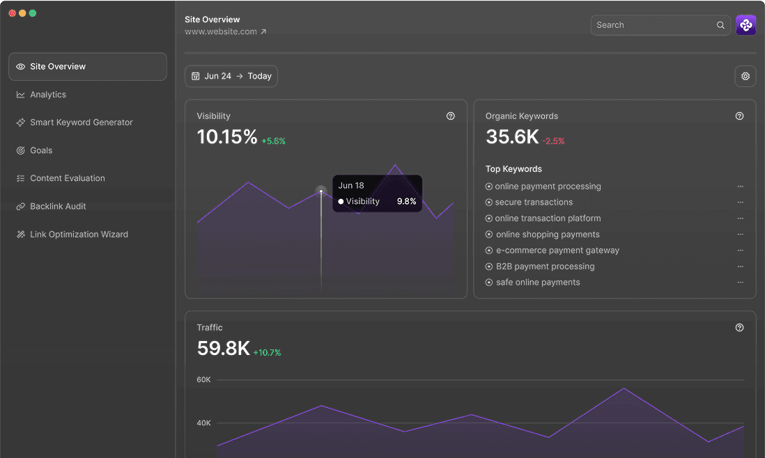The image size is (765, 458).
Task: Click the Jun 18 marker on Visibility chart
Action: coord(321,190)
